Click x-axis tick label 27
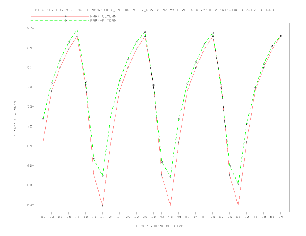Image resolution: width=306 pixels, height=236 pixels. 119,217
